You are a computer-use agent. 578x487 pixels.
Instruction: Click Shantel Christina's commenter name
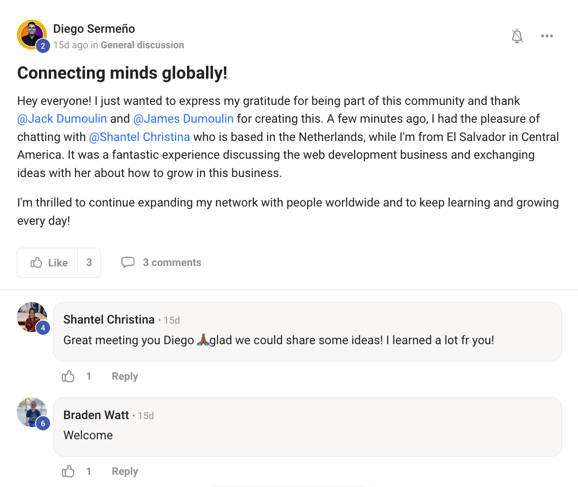(109, 320)
